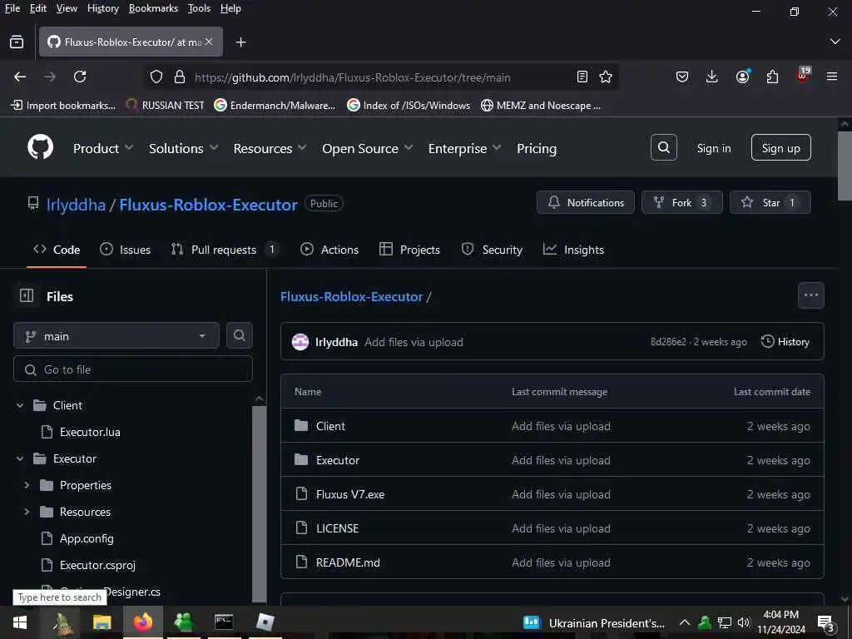Click the Notifications button
Viewport: 852px width, 639px height.
[x=585, y=202]
